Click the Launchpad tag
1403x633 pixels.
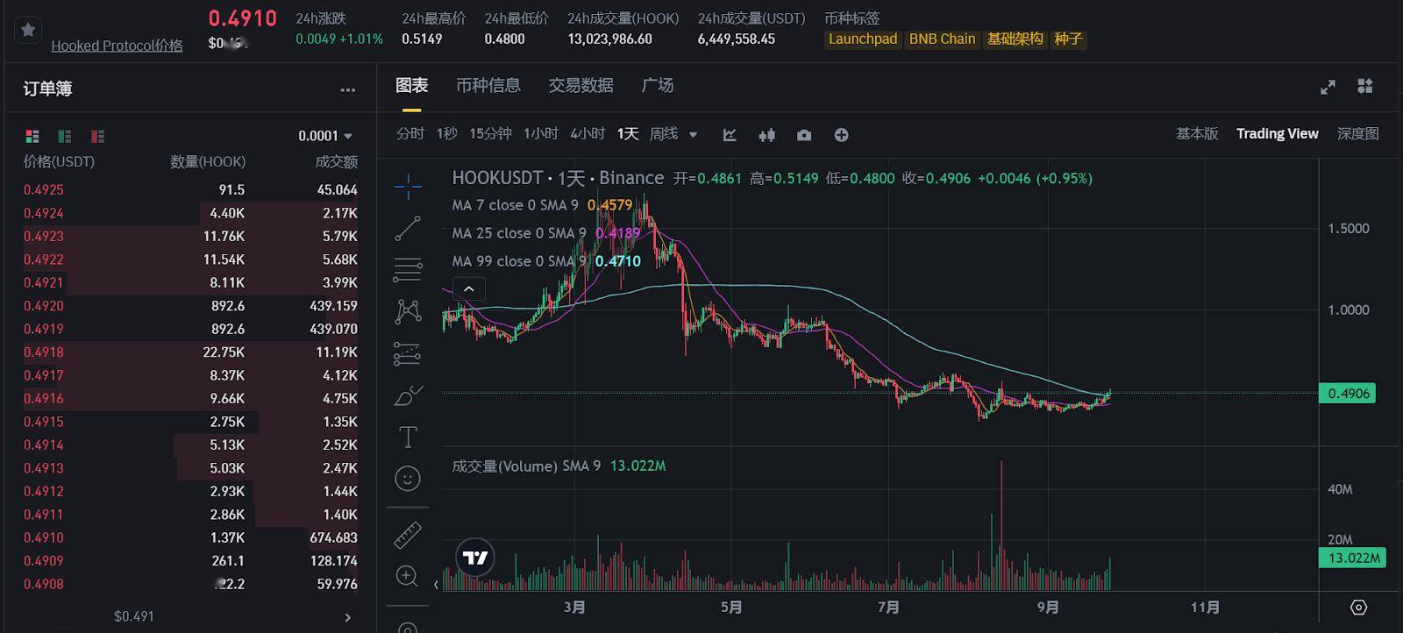coord(863,39)
